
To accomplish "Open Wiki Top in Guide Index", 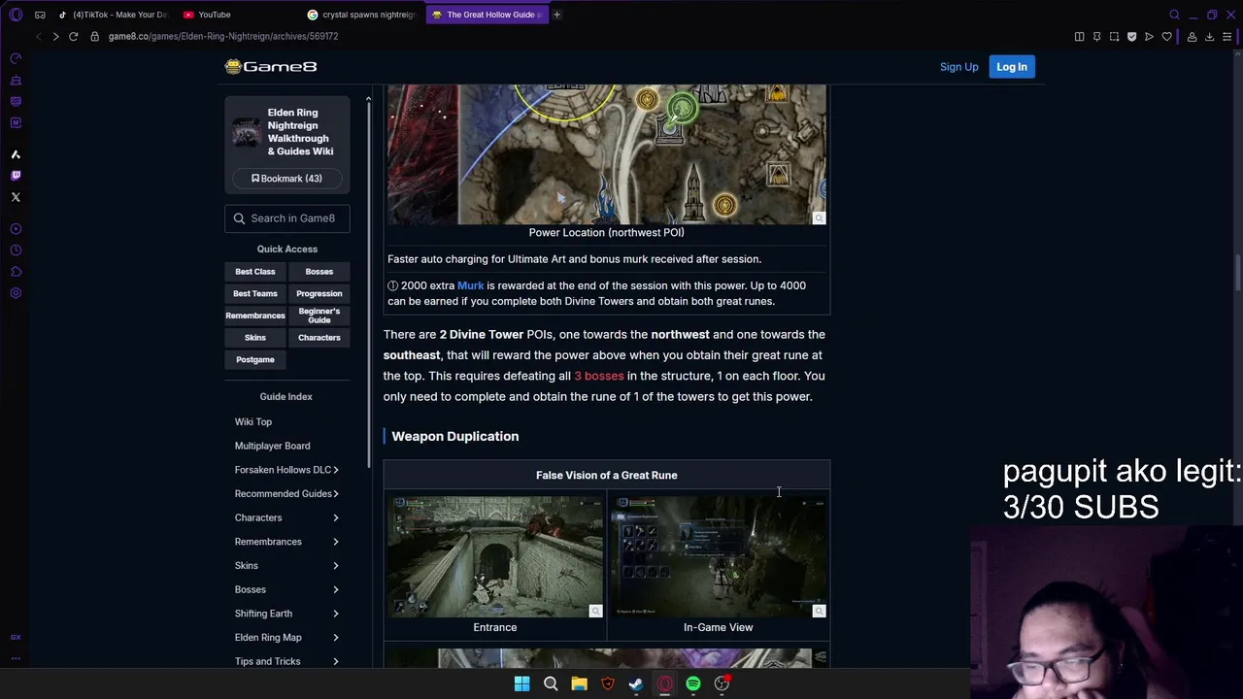I will (x=253, y=421).
